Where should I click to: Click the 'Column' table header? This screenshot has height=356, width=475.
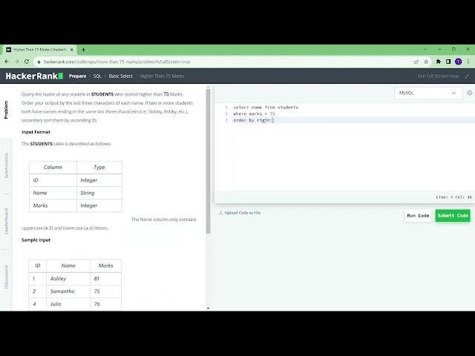(x=53, y=167)
